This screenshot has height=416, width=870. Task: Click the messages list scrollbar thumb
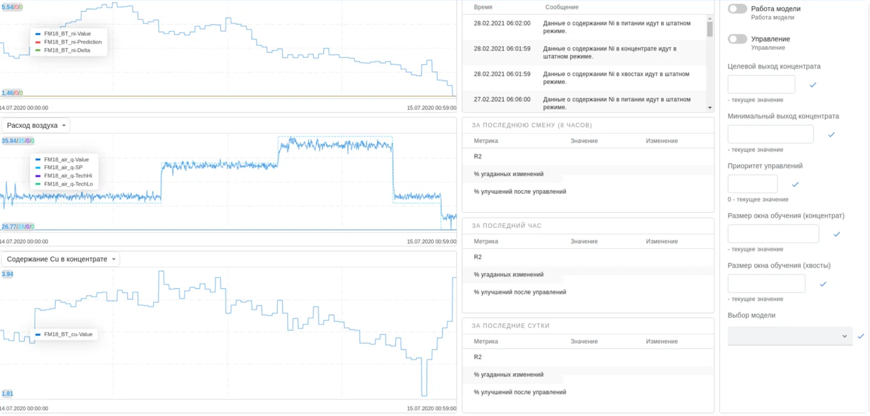(710, 29)
